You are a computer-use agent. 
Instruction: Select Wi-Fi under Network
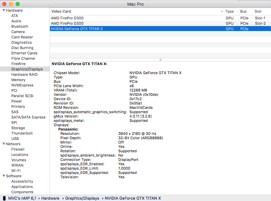(x=16, y=171)
